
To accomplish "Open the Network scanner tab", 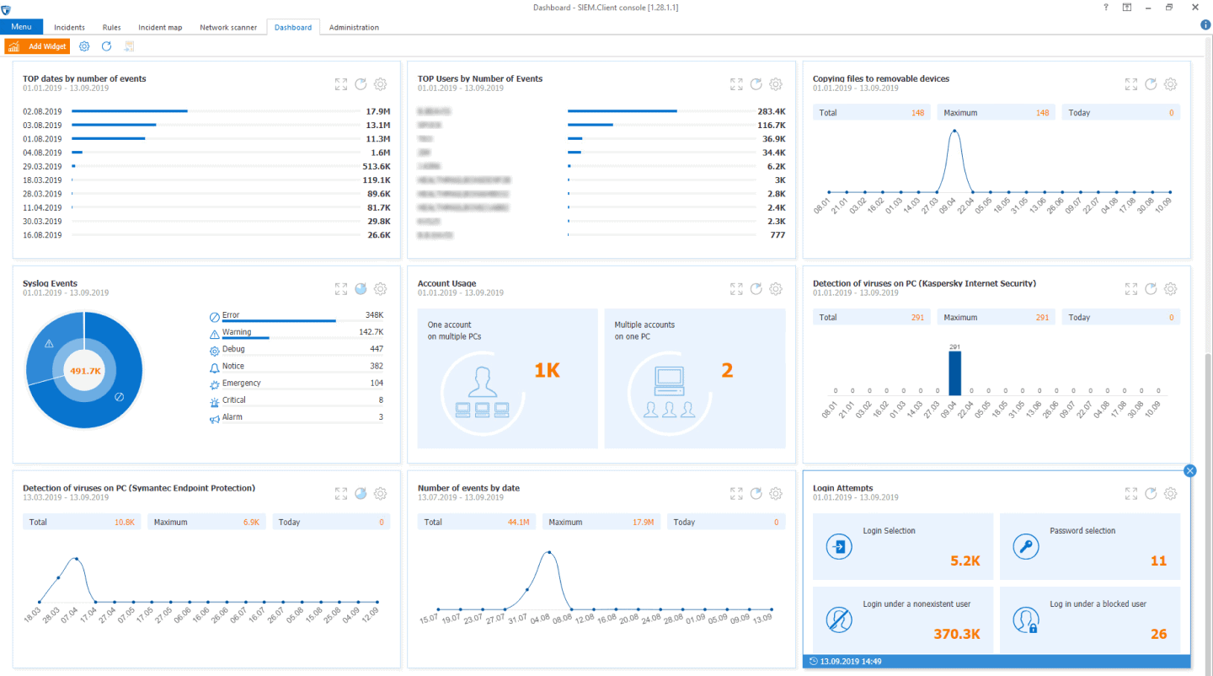I will click(x=228, y=27).
